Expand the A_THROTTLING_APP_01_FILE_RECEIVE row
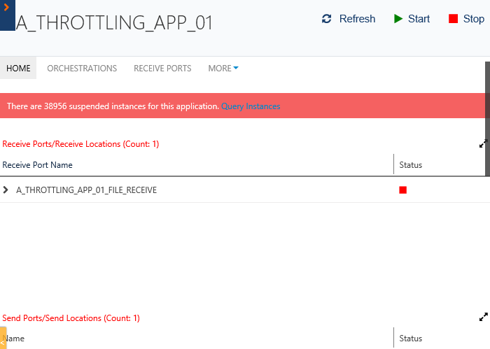 click(6, 190)
